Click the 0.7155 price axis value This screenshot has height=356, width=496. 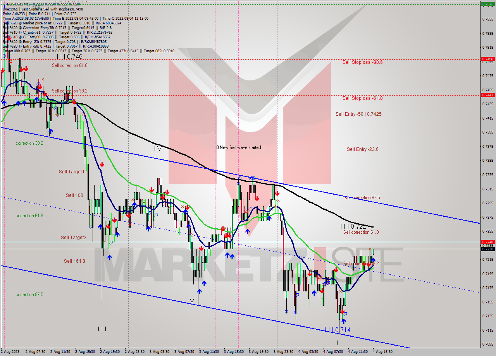[x=487, y=302]
